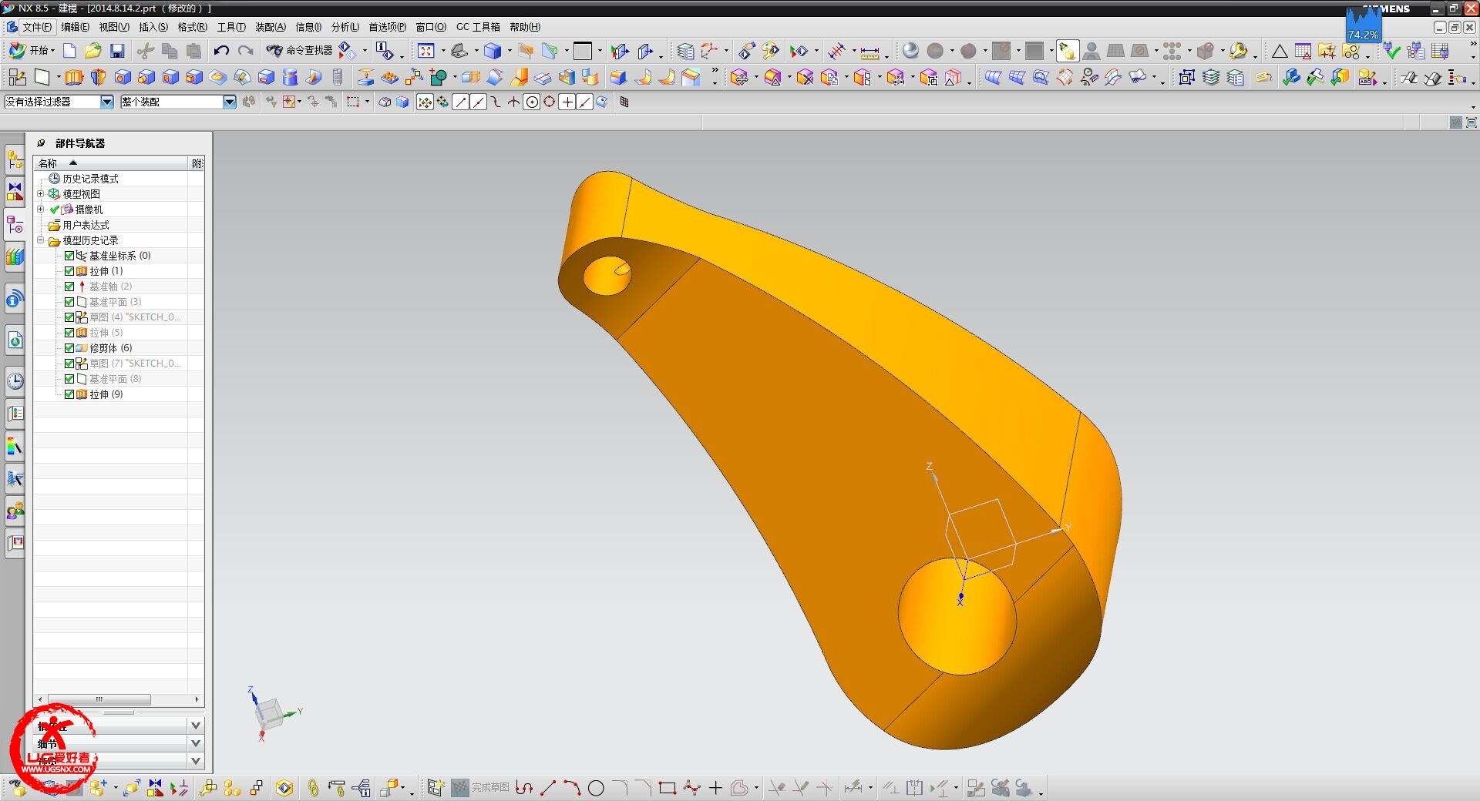Toggle the 基准平面 (3) checkbox
Image resolution: width=1480 pixels, height=801 pixels.
[x=69, y=302]
